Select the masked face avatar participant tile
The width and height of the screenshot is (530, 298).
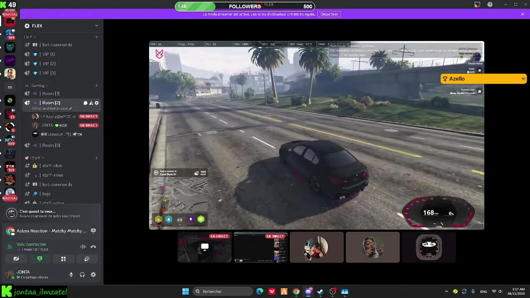tap(429, 247)
